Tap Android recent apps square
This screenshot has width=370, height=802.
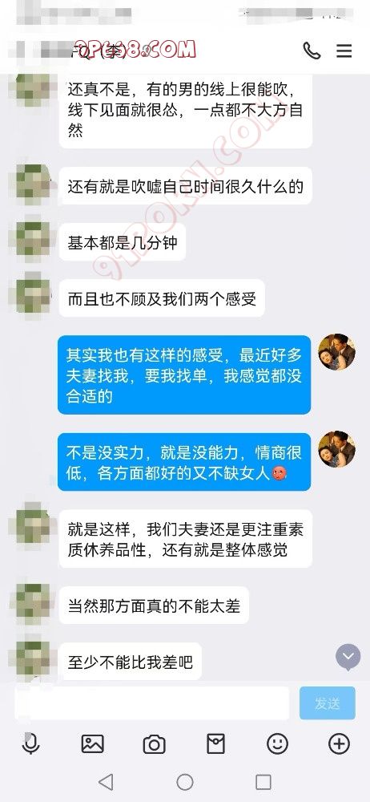click(263, 781)
